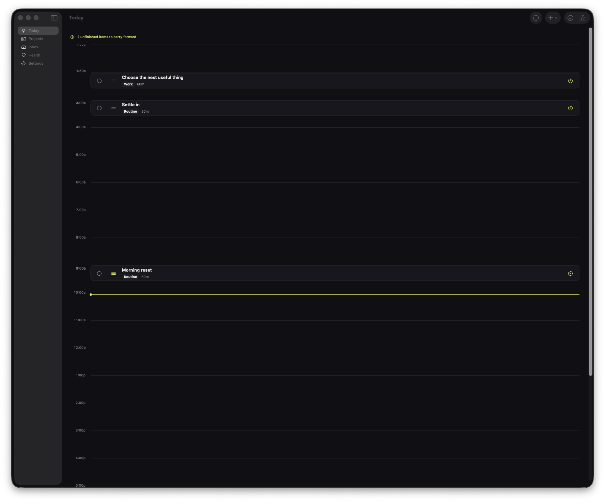Click the 7:00a time label

coord(81,210)
